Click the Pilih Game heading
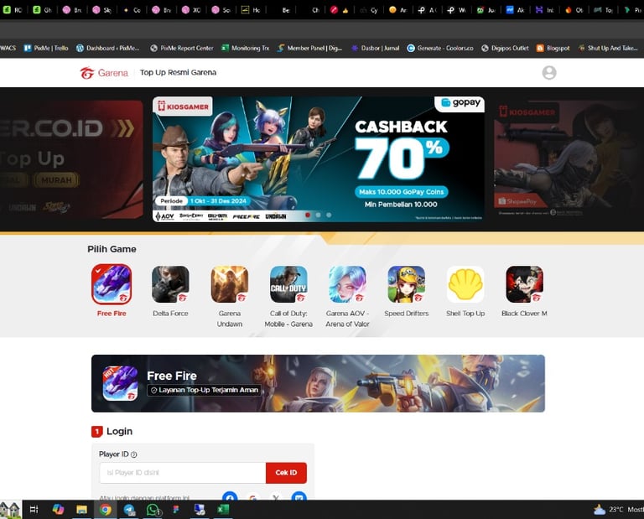This screenshot has height=519, width=644. pos(112,249)
